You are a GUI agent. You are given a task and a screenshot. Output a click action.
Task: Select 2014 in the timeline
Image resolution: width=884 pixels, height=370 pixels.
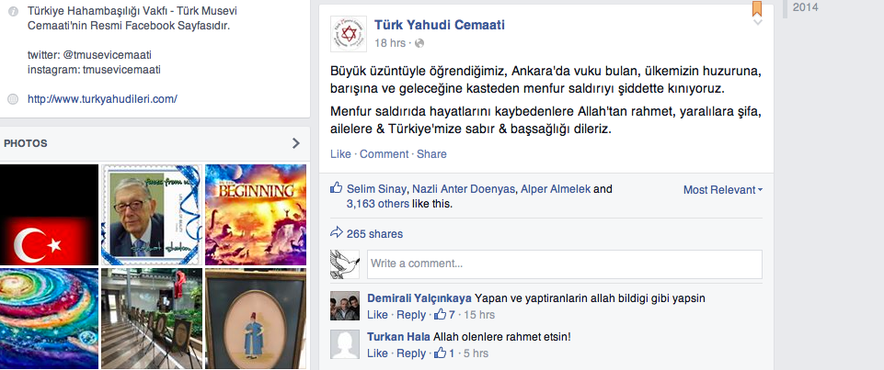805,7
